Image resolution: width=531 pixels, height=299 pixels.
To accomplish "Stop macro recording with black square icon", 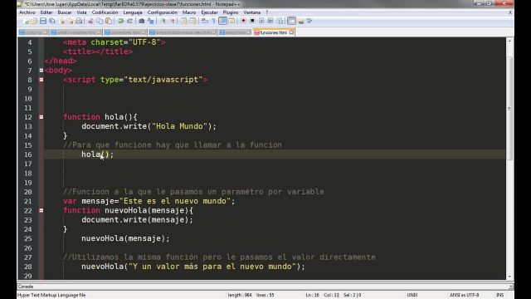I will click(x=252, y=21).
